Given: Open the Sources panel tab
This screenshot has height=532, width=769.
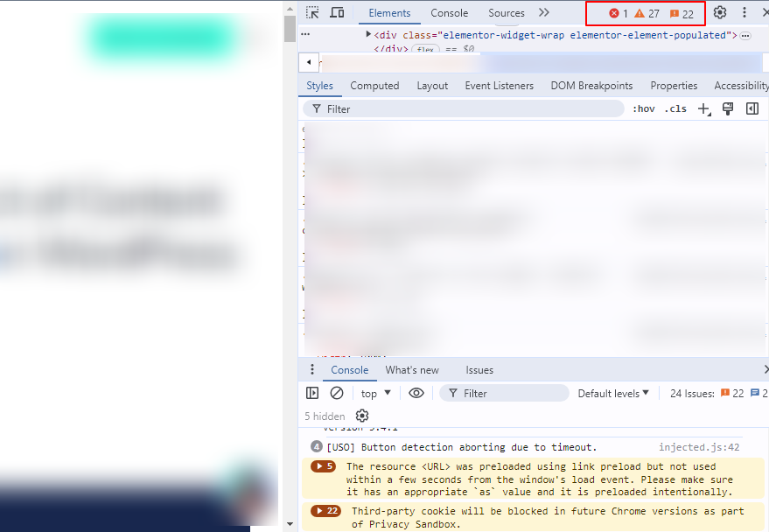Looking at the screenshot, I should pos(507,13).
